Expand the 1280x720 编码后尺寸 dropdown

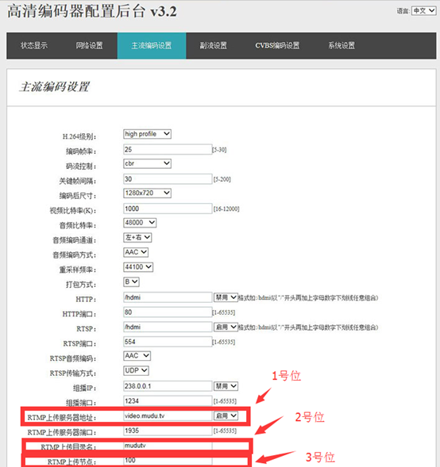coord(147,193)
